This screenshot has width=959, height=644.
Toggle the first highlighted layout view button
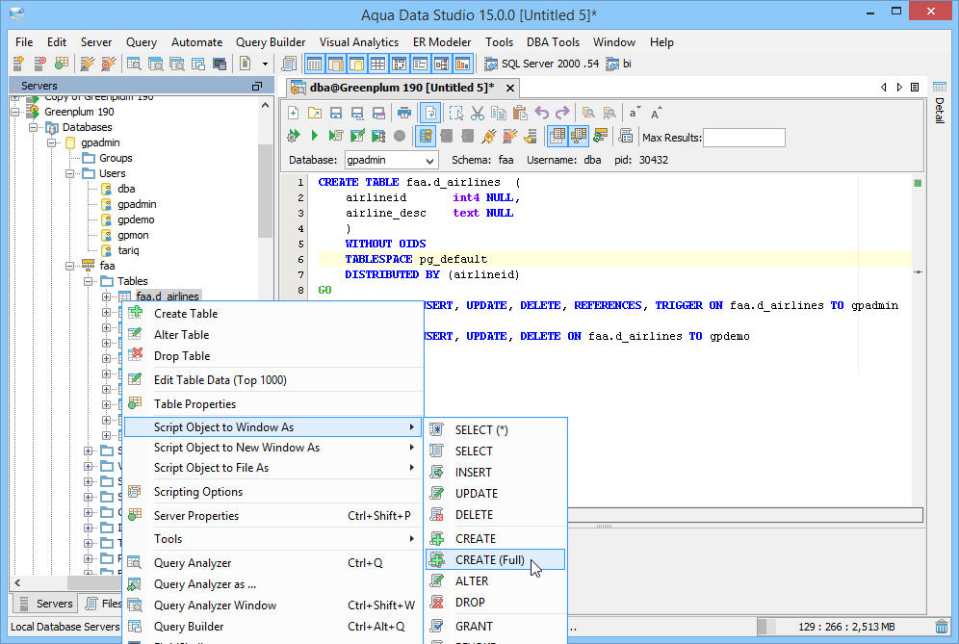pos(314,64)
